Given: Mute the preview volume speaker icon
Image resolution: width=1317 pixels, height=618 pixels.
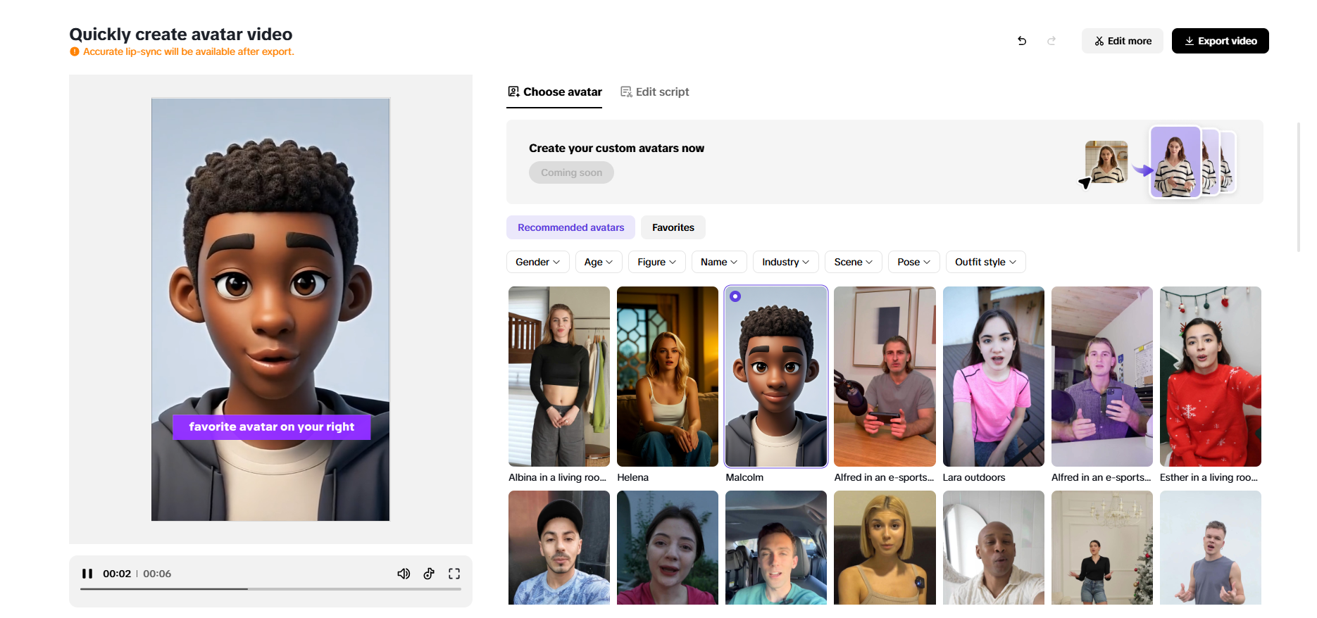Looking at the screenshot, I should click(x=404, y=574).
